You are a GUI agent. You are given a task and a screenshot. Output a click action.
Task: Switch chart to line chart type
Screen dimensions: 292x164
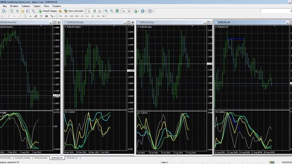coord(100,11)
